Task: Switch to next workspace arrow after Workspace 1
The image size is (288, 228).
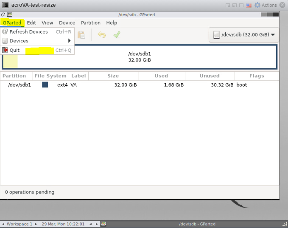Action: pyautogui.click(x=36, y=224)
